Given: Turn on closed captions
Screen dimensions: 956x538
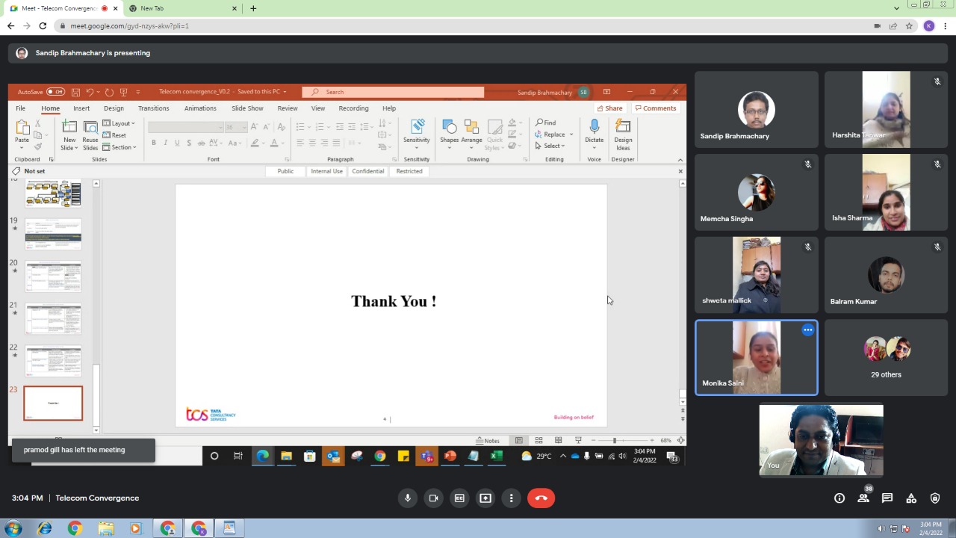Looking at the screenshot, I should (459, 498).
